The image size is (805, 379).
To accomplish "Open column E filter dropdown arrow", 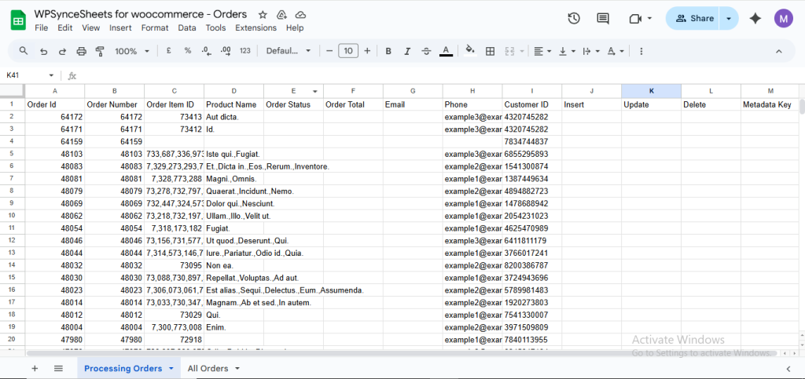I will [314, 91].
